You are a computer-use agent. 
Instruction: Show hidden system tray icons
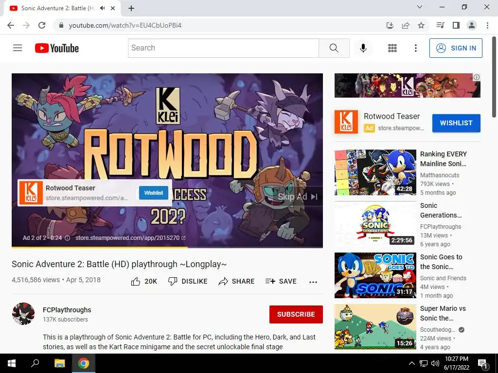click(x=411, y=363)
